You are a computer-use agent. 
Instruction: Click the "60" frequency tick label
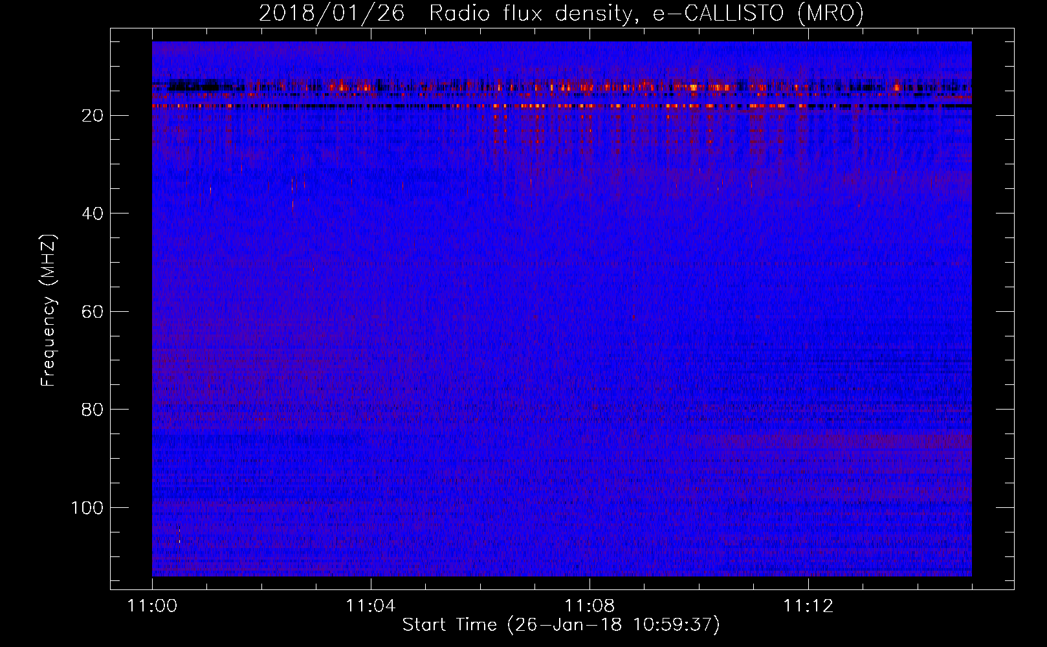(93, 312)
